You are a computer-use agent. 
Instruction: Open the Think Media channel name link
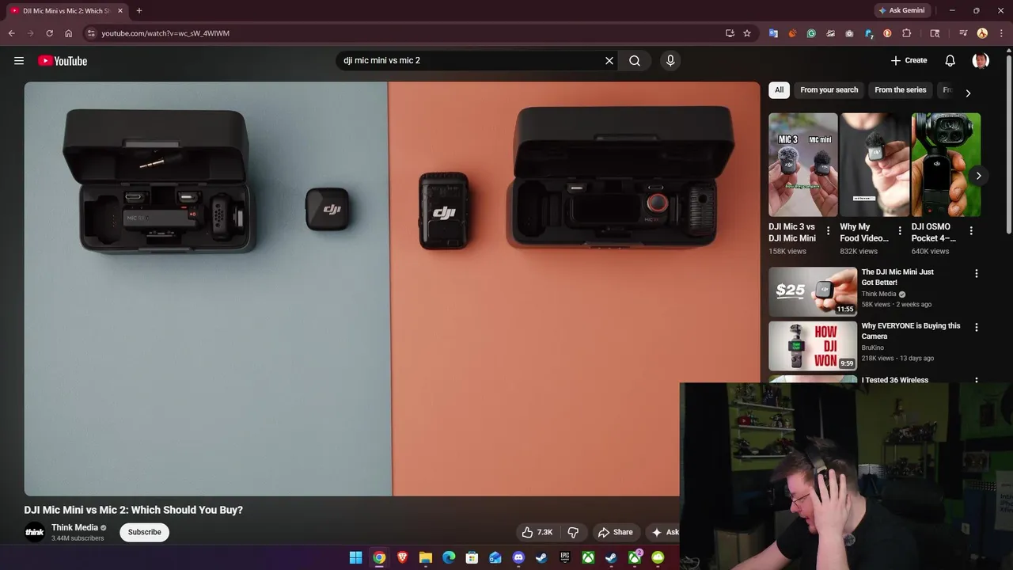(x=74, y=527)
